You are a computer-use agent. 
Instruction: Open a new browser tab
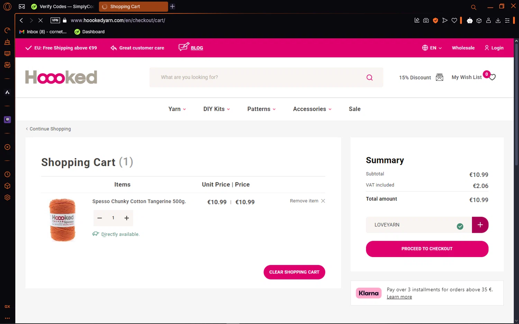(x=172, y=7)
